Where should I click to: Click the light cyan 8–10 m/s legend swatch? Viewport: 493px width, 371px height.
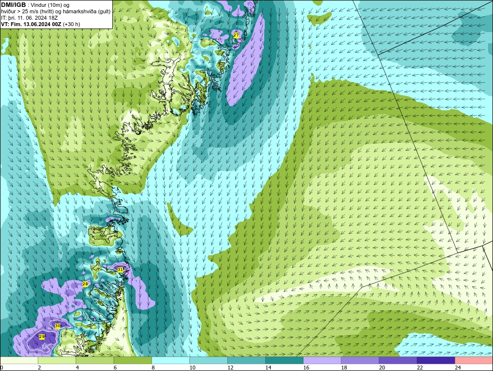pyautogui.click(x=171, y=360)
